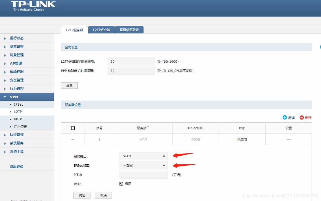
Task: Expand the 基本设置 menu arrow
Action: click(5, 47)
